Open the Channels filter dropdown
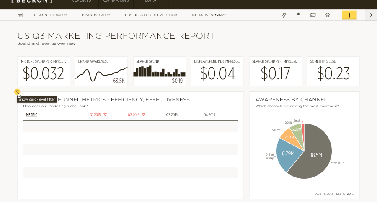Image resolution: width=377 pixels, height=202 pixels. click(52, 15)
